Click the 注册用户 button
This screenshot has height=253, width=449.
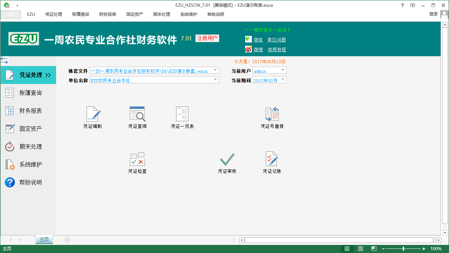point(207,38)
